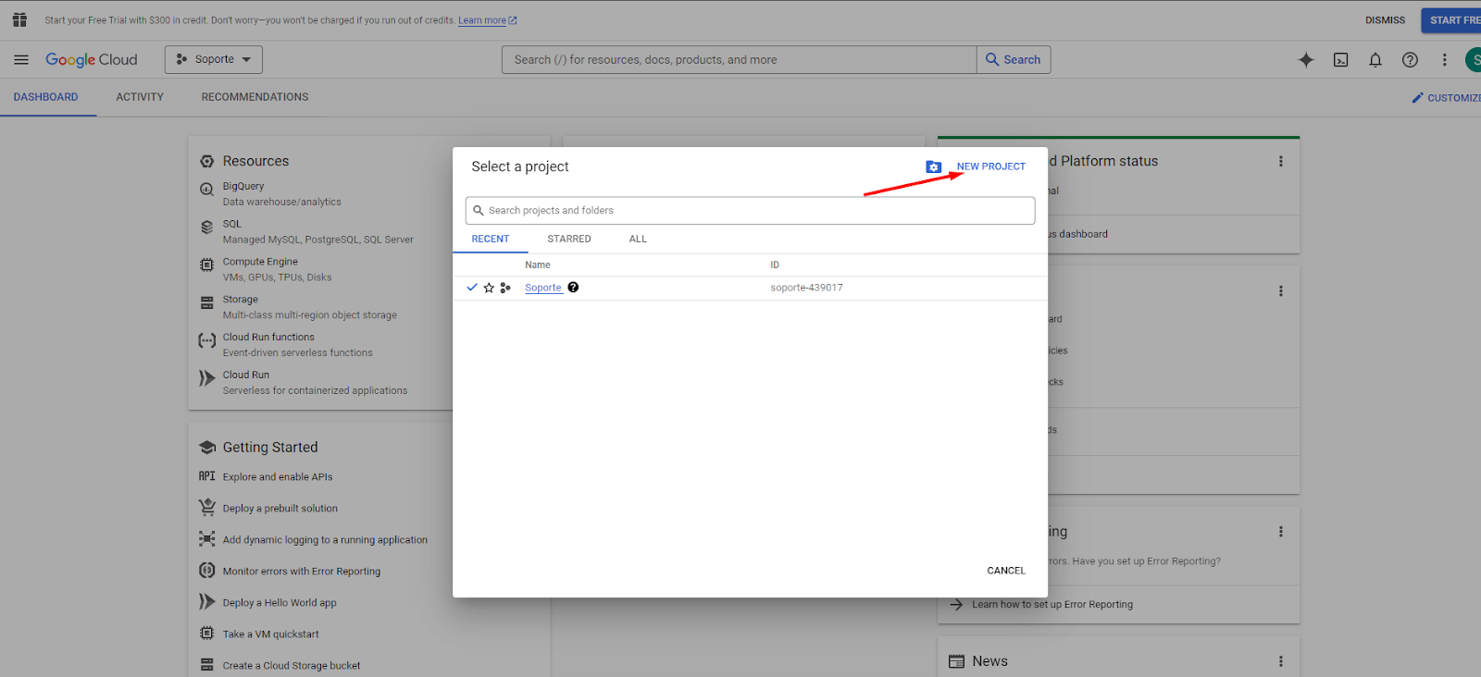Dismiss the free trial banner
This screenshot has height=677, width=1481.
(x=1386, y=20)
